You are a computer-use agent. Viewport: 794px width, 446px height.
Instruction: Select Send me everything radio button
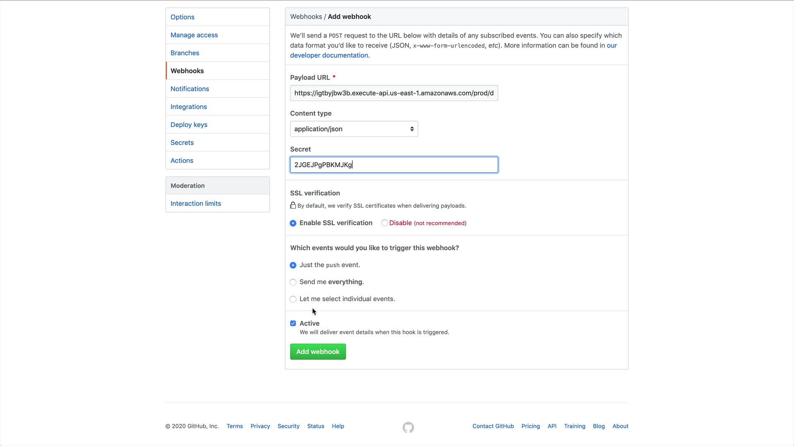[x=293, y=282]
